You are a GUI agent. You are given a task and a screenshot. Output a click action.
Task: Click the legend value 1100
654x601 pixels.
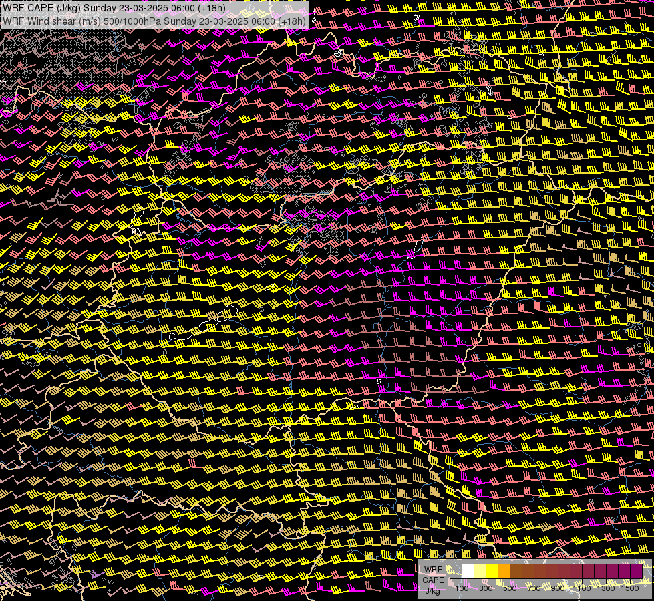582,588
